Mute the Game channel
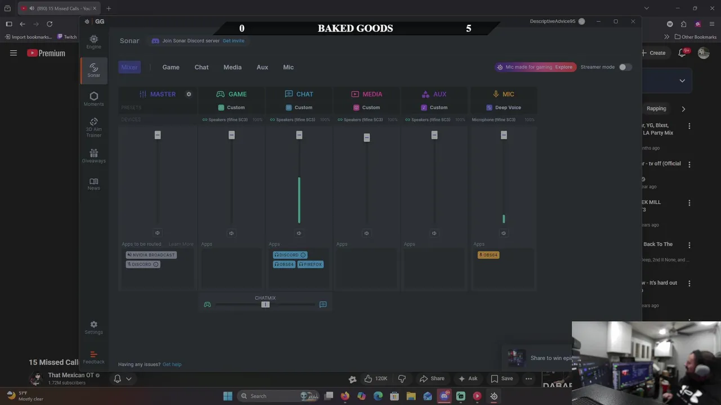The height and width of the screenshot is (405, 721). point(231,233)
